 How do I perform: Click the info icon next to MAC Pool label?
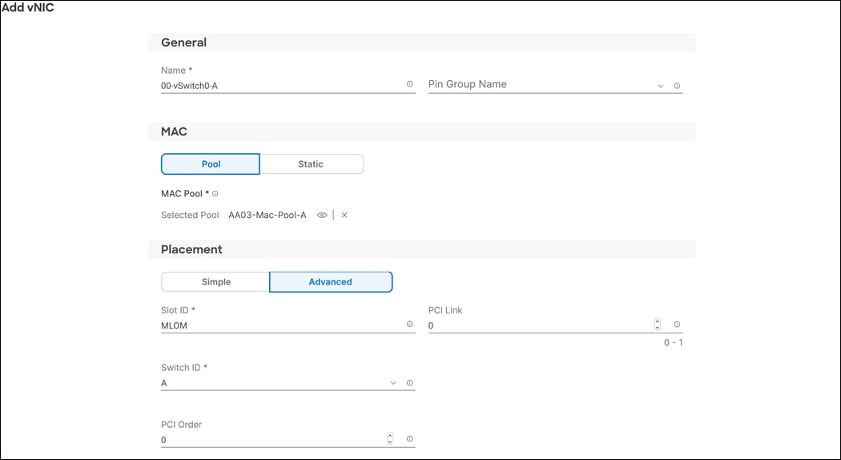click(215, 194)
